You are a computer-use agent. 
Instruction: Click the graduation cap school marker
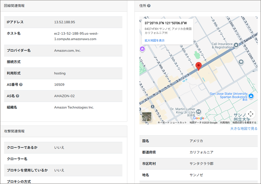[241, 62]
